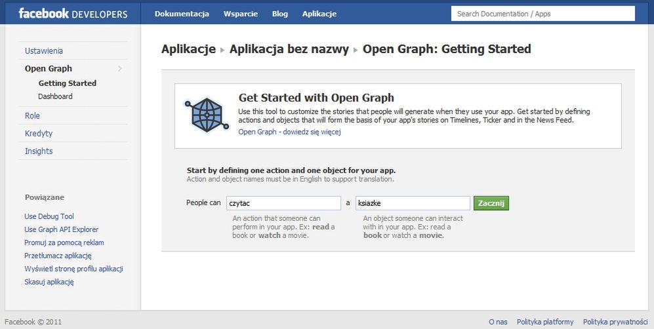Viewport: 654px width, 329px height.
Task: Click the Aplikacje breadcrumb
Action: click(x=188, y=49)
